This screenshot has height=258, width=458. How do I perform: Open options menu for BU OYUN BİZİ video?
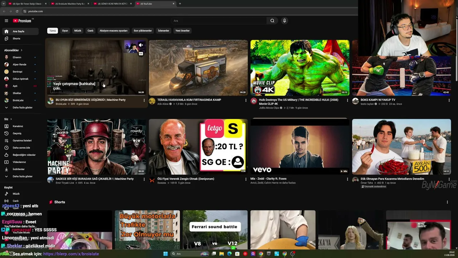pos(144,100)
